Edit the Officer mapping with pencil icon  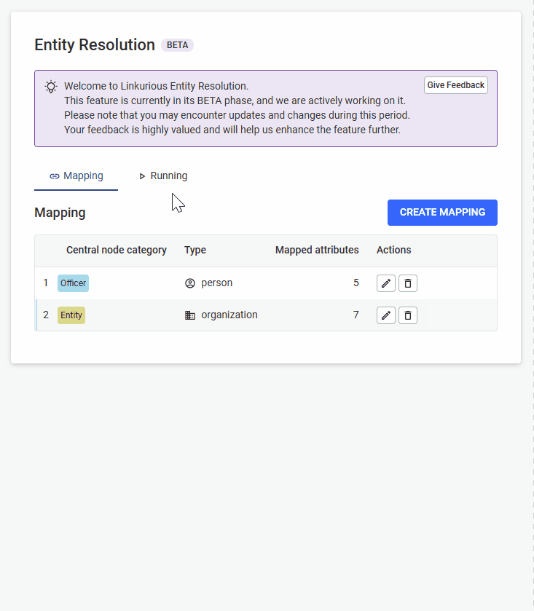tap(386, 283)
